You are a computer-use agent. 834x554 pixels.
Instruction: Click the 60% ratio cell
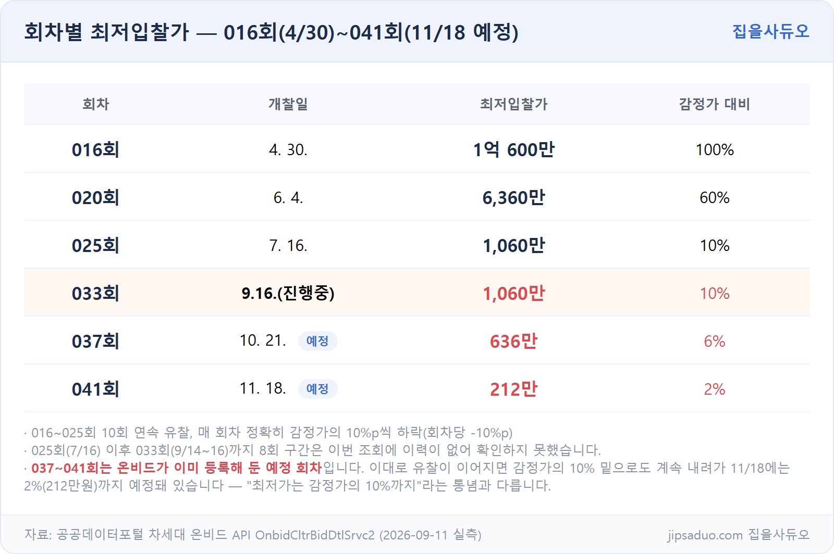(715, 198)
